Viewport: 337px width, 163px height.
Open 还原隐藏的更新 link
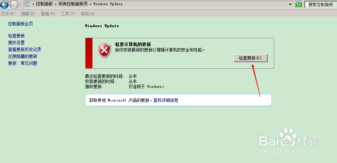(22, 56)
